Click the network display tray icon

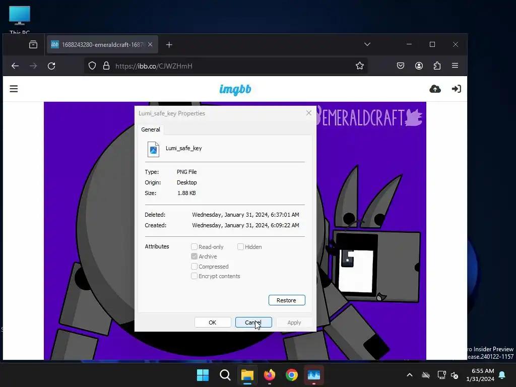pyautogui.click(x=441, y=375)
